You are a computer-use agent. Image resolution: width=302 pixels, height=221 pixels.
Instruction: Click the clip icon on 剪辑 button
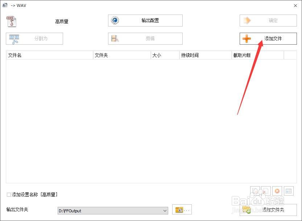click(115, 38)
